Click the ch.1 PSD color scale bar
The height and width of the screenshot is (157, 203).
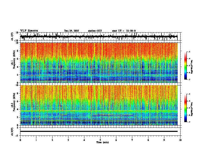(186, 66)
